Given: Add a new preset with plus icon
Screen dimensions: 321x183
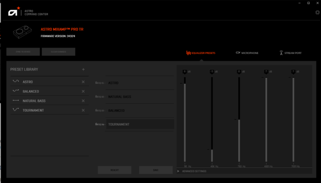Looking at the screenshot, I should 83,70.
